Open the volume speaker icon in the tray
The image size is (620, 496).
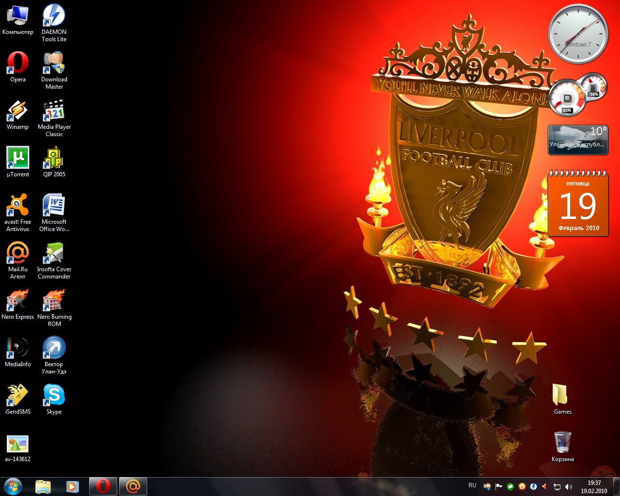pyautogui.click(x=569, y=487)
